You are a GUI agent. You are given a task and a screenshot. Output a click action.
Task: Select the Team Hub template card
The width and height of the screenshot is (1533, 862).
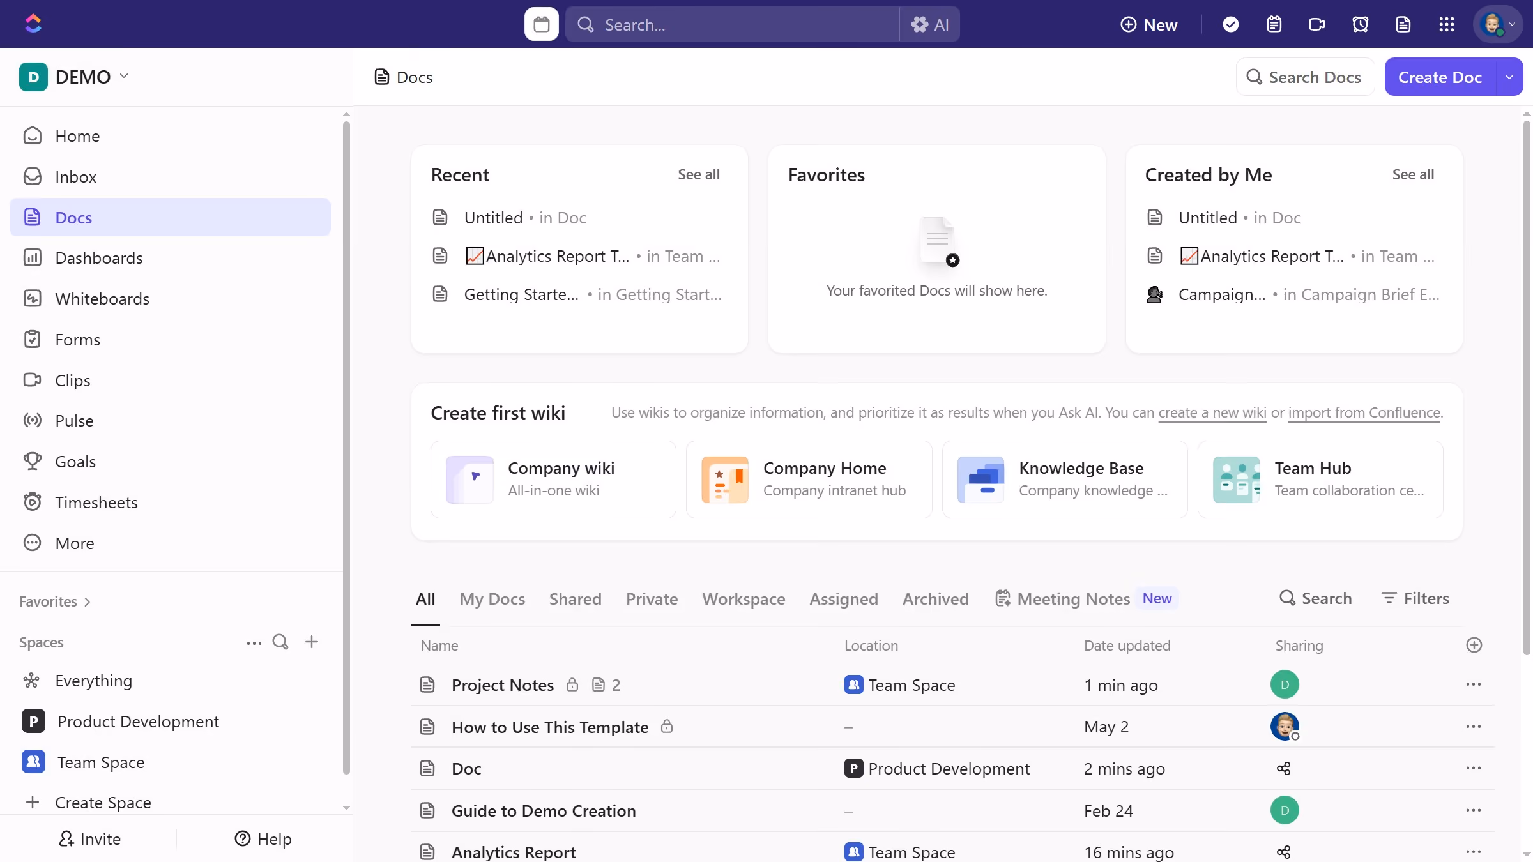pos(1320,480)
